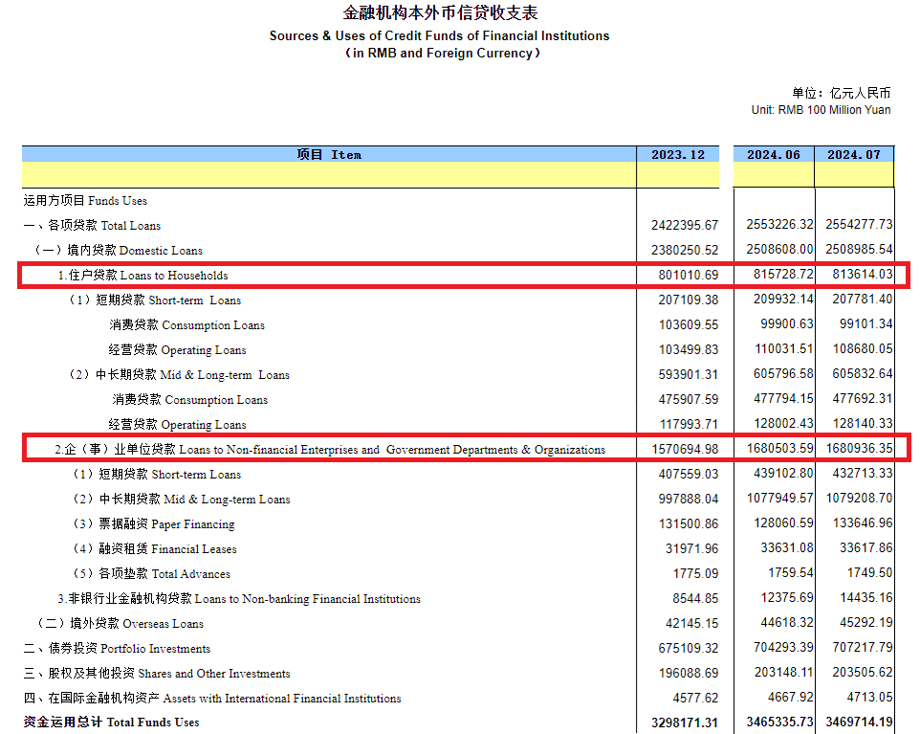Select the '项目 Item' column header

click(329, 154)
